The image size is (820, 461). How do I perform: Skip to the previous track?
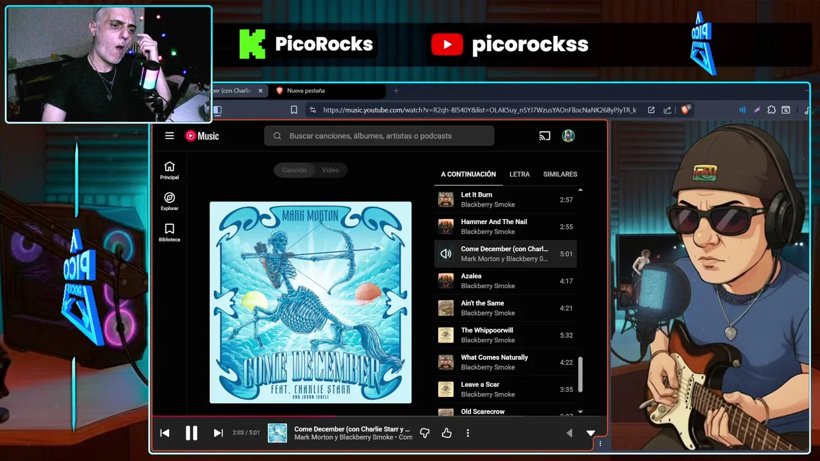coord(165,433)
